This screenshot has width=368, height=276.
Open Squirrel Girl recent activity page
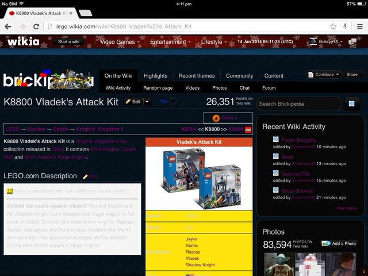[296, 174]
